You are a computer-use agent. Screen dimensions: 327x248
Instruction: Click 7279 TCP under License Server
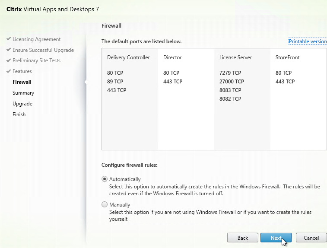tap(230, 73)
